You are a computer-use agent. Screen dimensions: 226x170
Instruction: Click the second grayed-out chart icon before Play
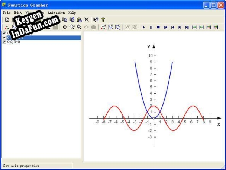(135, 27)
